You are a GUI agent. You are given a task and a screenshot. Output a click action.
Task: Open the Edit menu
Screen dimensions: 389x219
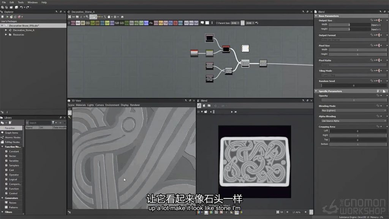[x=12, y=3]
